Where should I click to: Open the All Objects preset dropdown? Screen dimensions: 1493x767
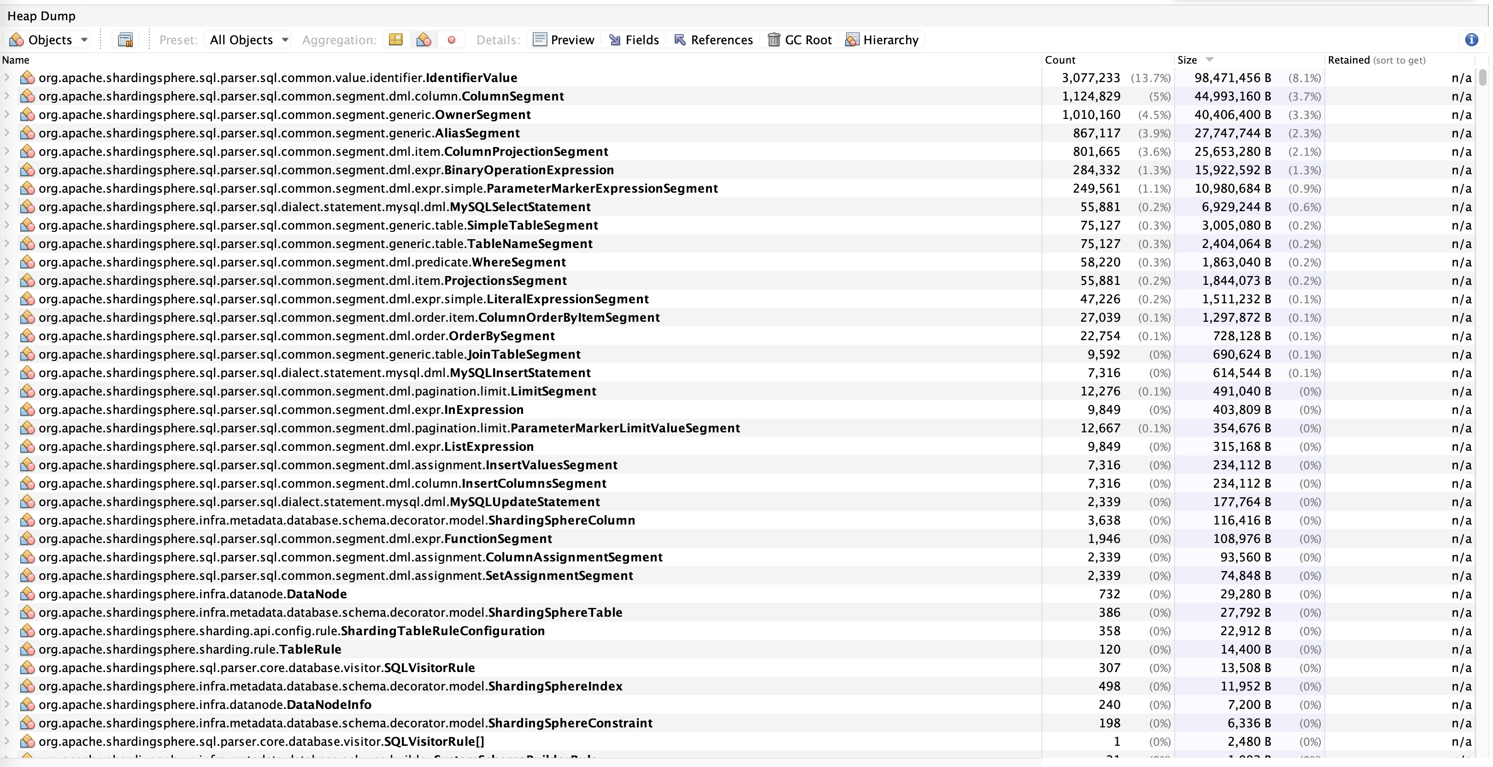coord(249,40)
